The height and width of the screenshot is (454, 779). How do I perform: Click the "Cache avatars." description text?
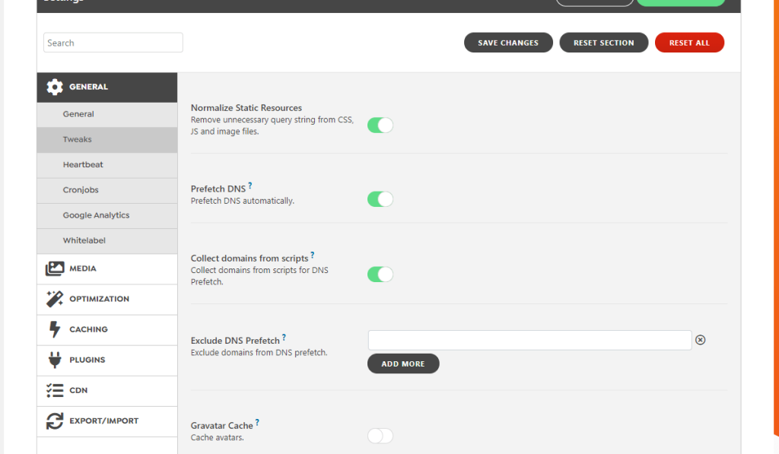[217, 437]
